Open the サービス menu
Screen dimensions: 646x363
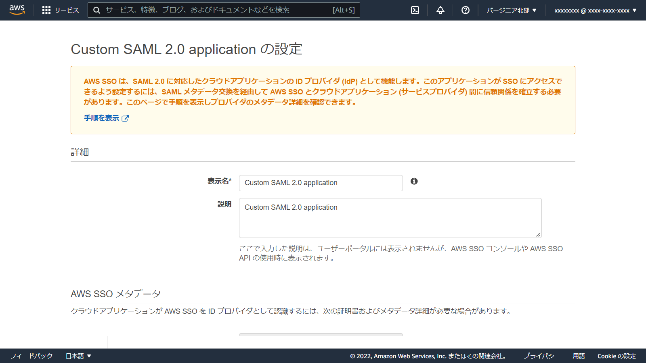[66, 10]
